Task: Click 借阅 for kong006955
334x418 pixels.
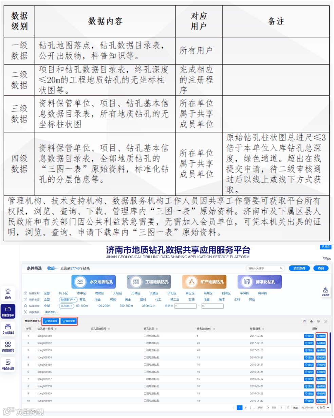Action: [321, 365]
